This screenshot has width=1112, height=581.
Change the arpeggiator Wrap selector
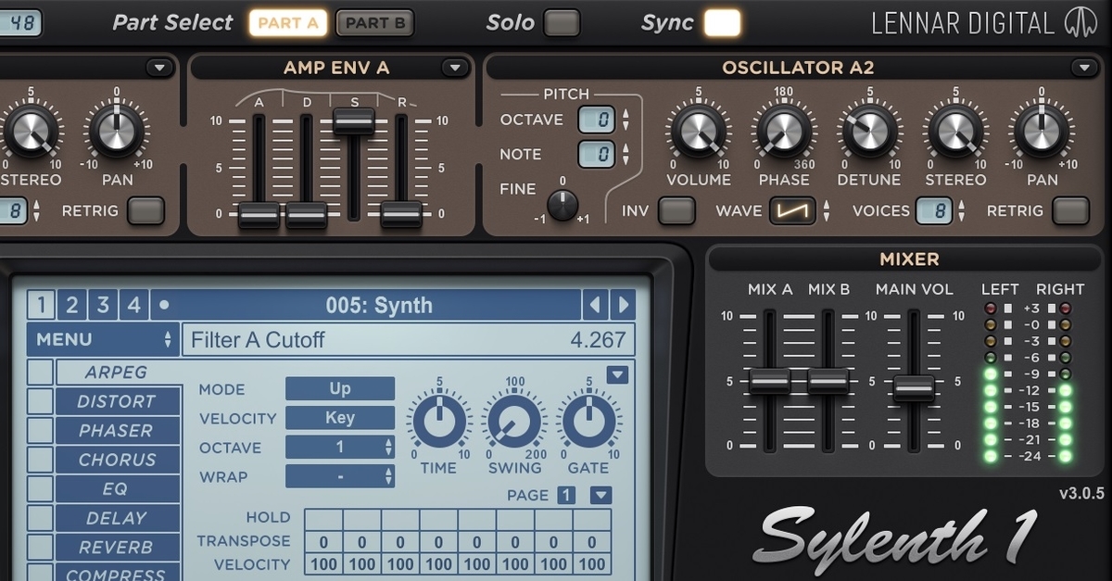pyautogui.click(x=340, y=476)
